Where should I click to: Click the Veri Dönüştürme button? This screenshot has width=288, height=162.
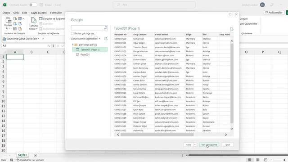click(209, 145)
